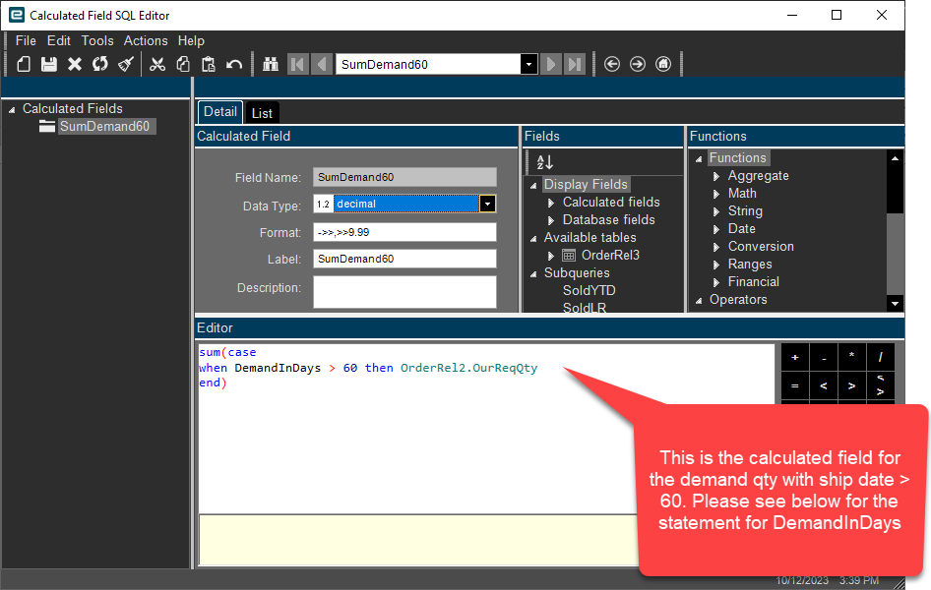Open the Edit menu
The image size is (931, 590).
click(x=59, y=40)
